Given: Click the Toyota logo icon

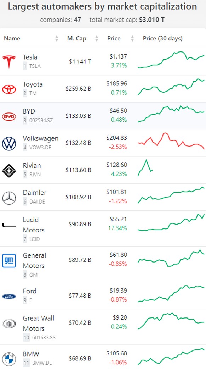Looking at the screenshot, I should click(9, 89).
